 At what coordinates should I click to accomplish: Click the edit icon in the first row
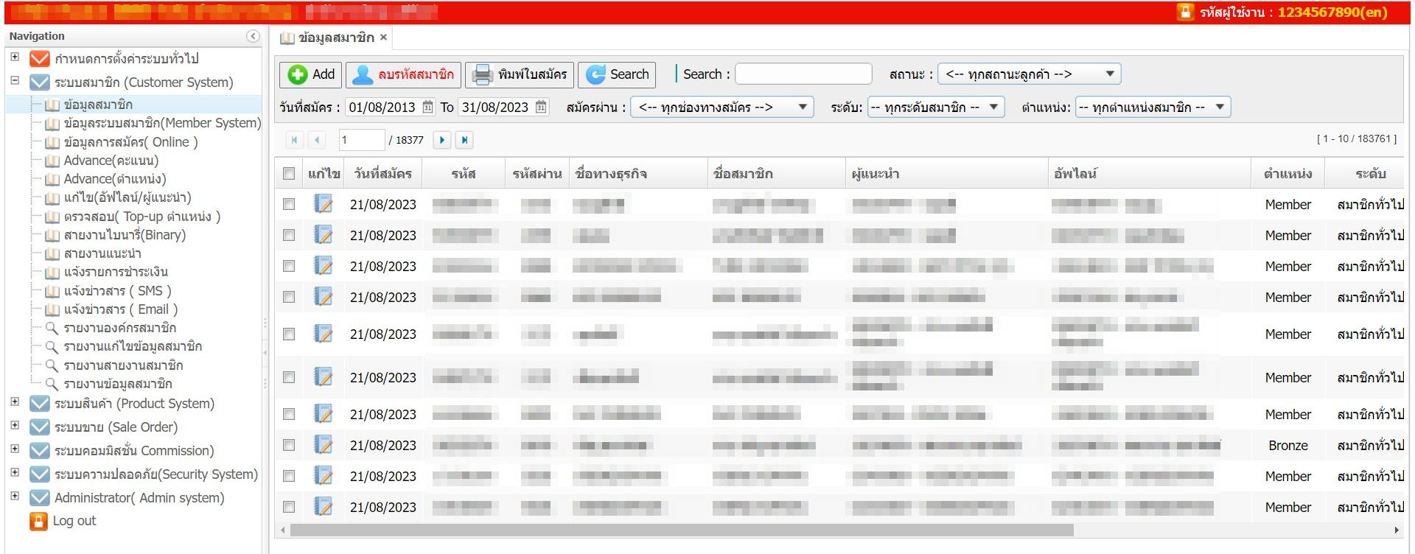(323, 204)
